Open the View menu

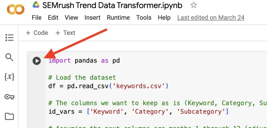[x=71, y=18]
